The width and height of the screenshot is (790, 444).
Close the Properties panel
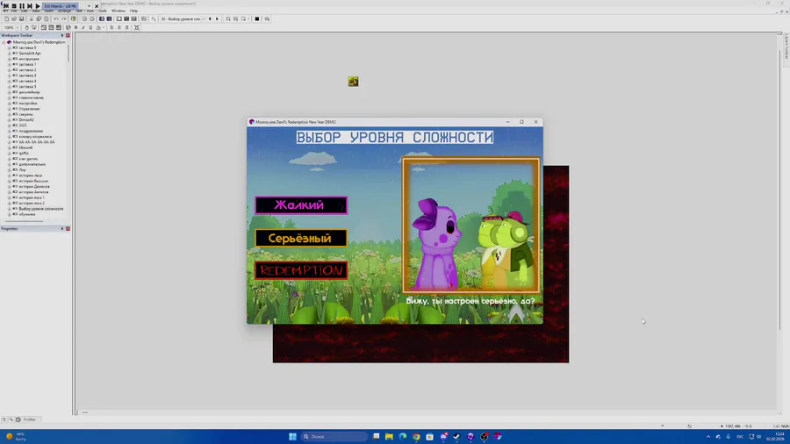click(68, 228)
